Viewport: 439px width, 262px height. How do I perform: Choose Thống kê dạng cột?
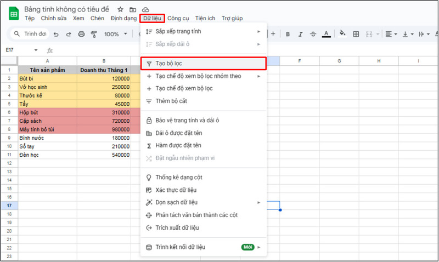[204, 177]
